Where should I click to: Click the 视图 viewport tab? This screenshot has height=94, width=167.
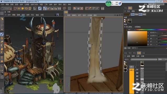(x=66, y=12)
